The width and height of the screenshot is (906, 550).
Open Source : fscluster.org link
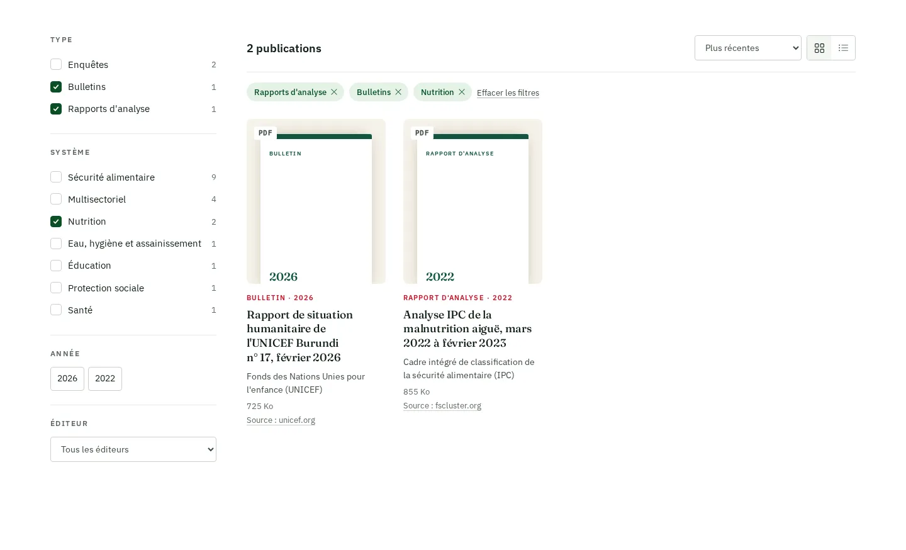click(x=442, y=406)
